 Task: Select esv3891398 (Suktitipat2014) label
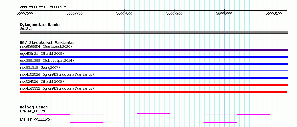(x=47, y=61)
